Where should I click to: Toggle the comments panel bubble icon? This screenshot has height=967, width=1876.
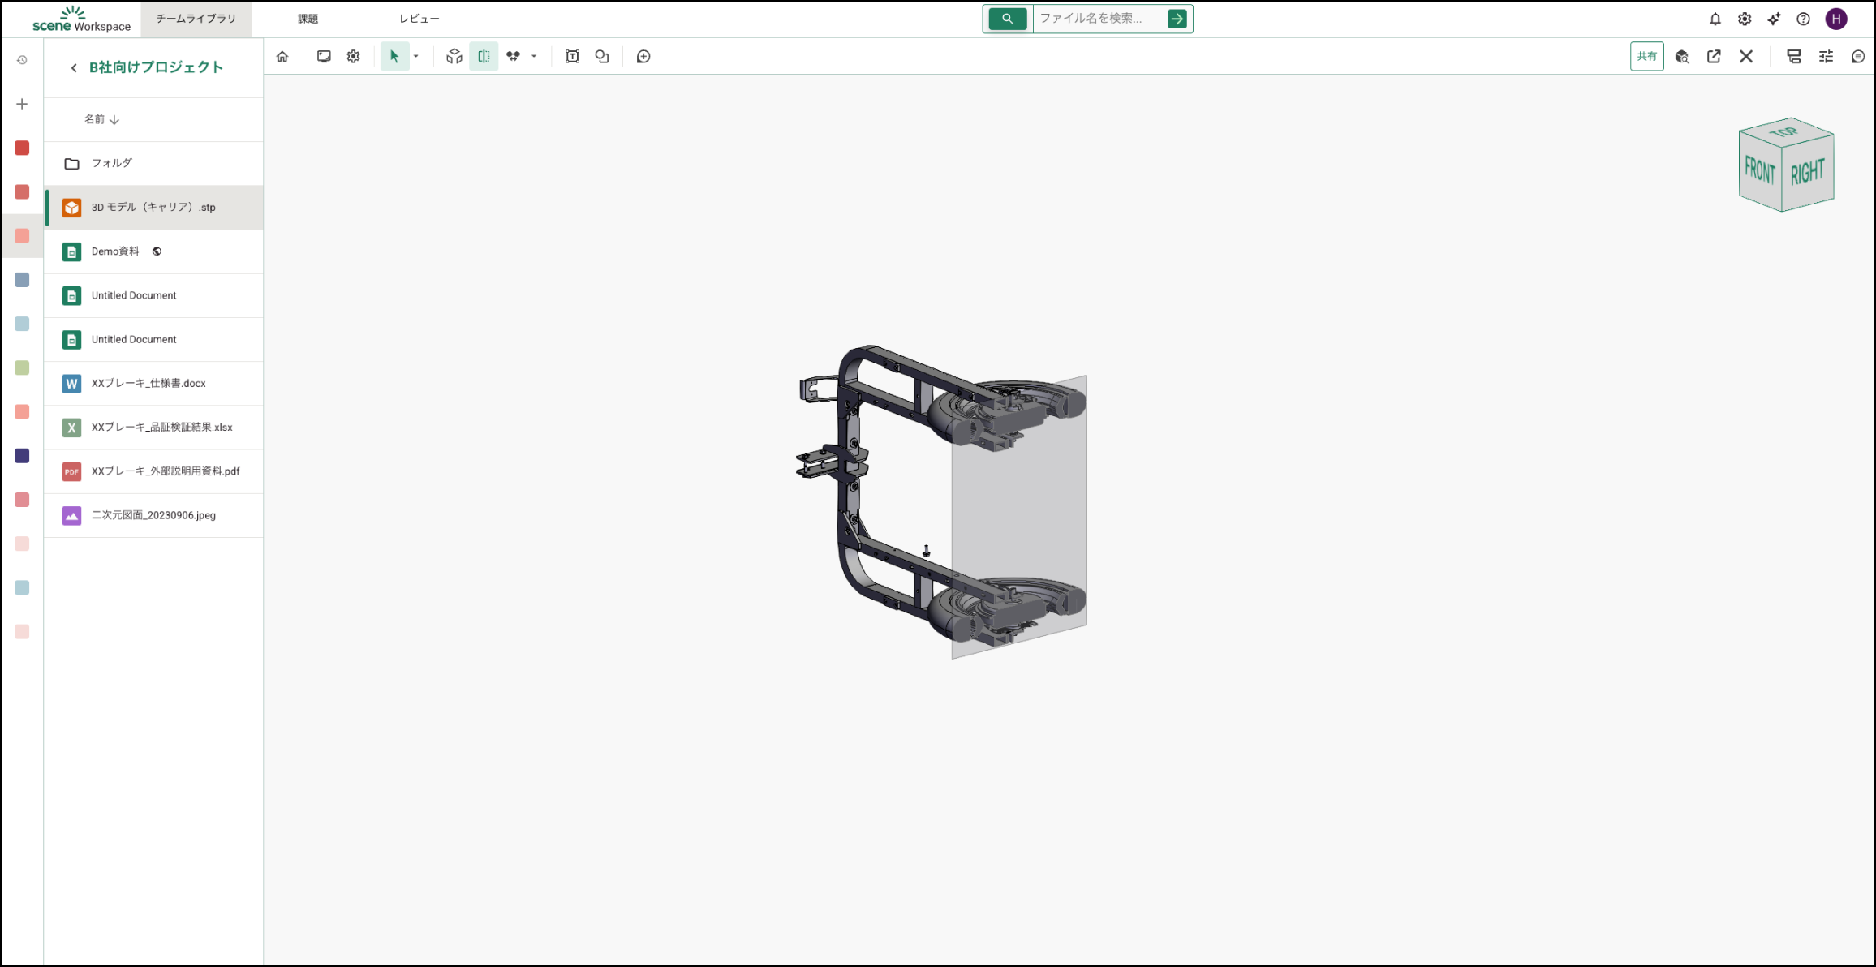tap(1857, 57)
